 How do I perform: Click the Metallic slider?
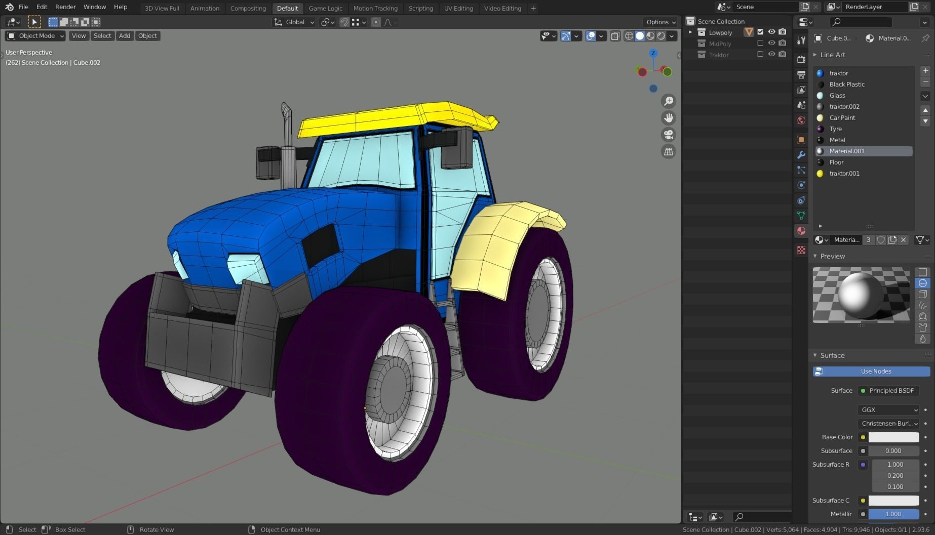pyautogui.click(x=893, y=514)
